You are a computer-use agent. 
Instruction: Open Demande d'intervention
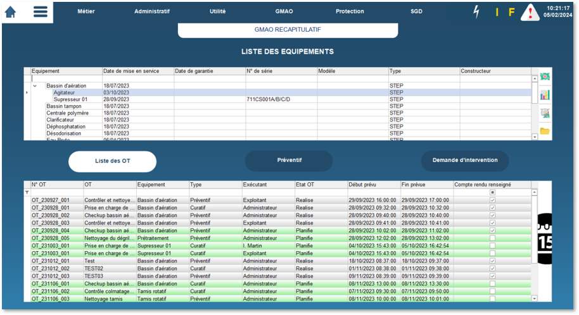(x=465, y=161)
